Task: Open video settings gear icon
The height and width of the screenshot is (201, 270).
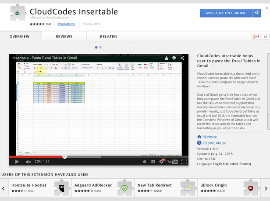Action: pos(161,162)
